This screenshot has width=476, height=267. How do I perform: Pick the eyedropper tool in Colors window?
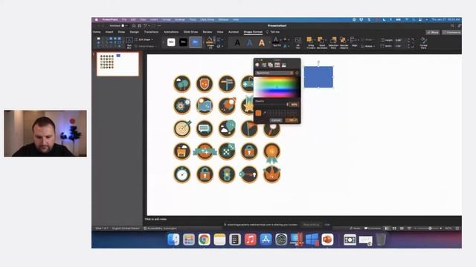point(265,113)
